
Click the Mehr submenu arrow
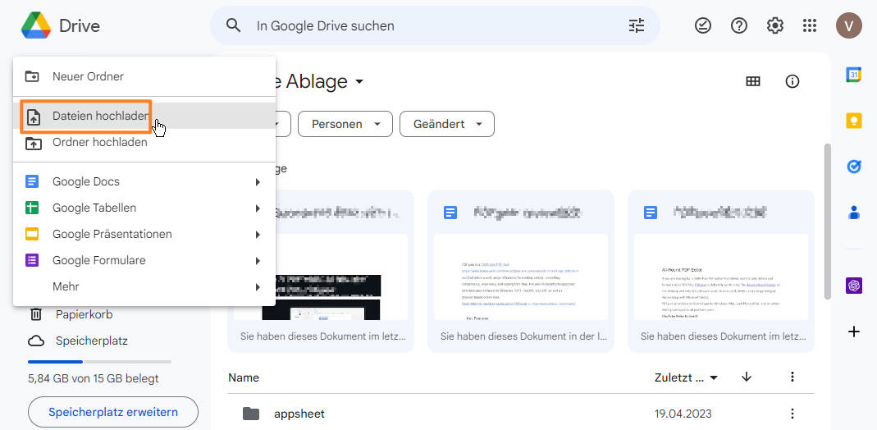point(258,287)
